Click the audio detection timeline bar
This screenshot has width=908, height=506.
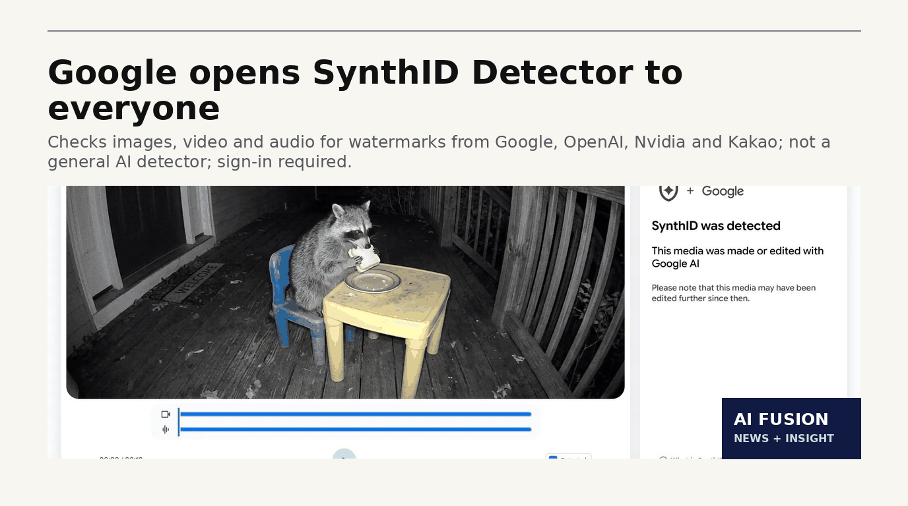tap(356, 430)
